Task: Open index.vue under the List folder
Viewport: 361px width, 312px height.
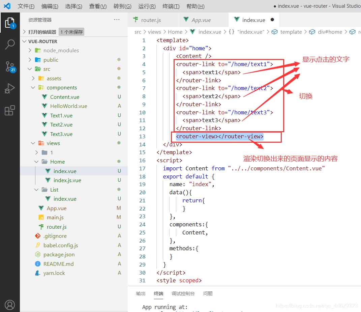Action: (x=74, y=199)
